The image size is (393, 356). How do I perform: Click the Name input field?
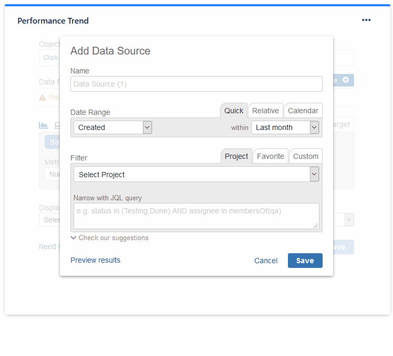point(196,84)
